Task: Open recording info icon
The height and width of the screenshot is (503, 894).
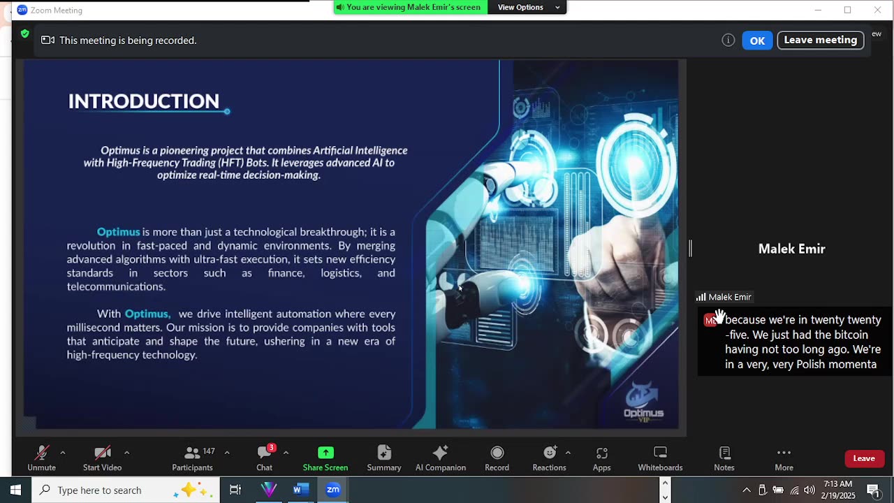Action: [x=728, y=41]
